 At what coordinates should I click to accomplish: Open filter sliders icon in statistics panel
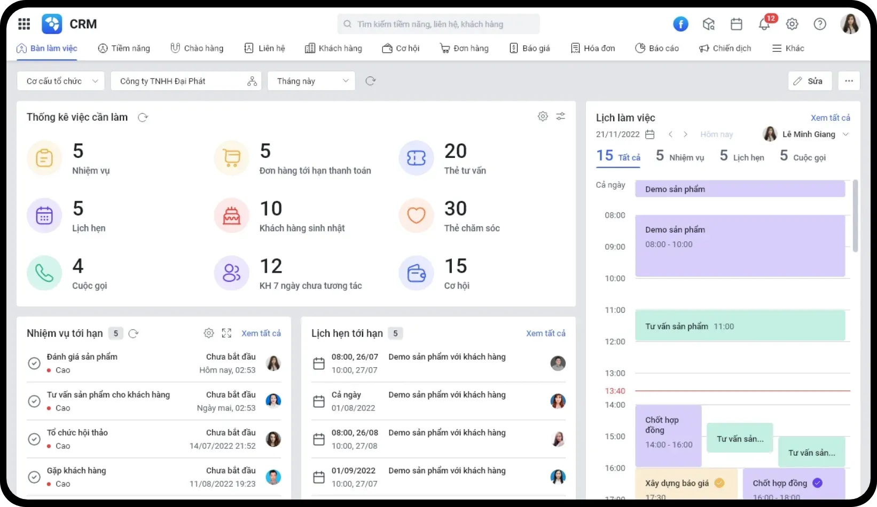tap(561, 116)
